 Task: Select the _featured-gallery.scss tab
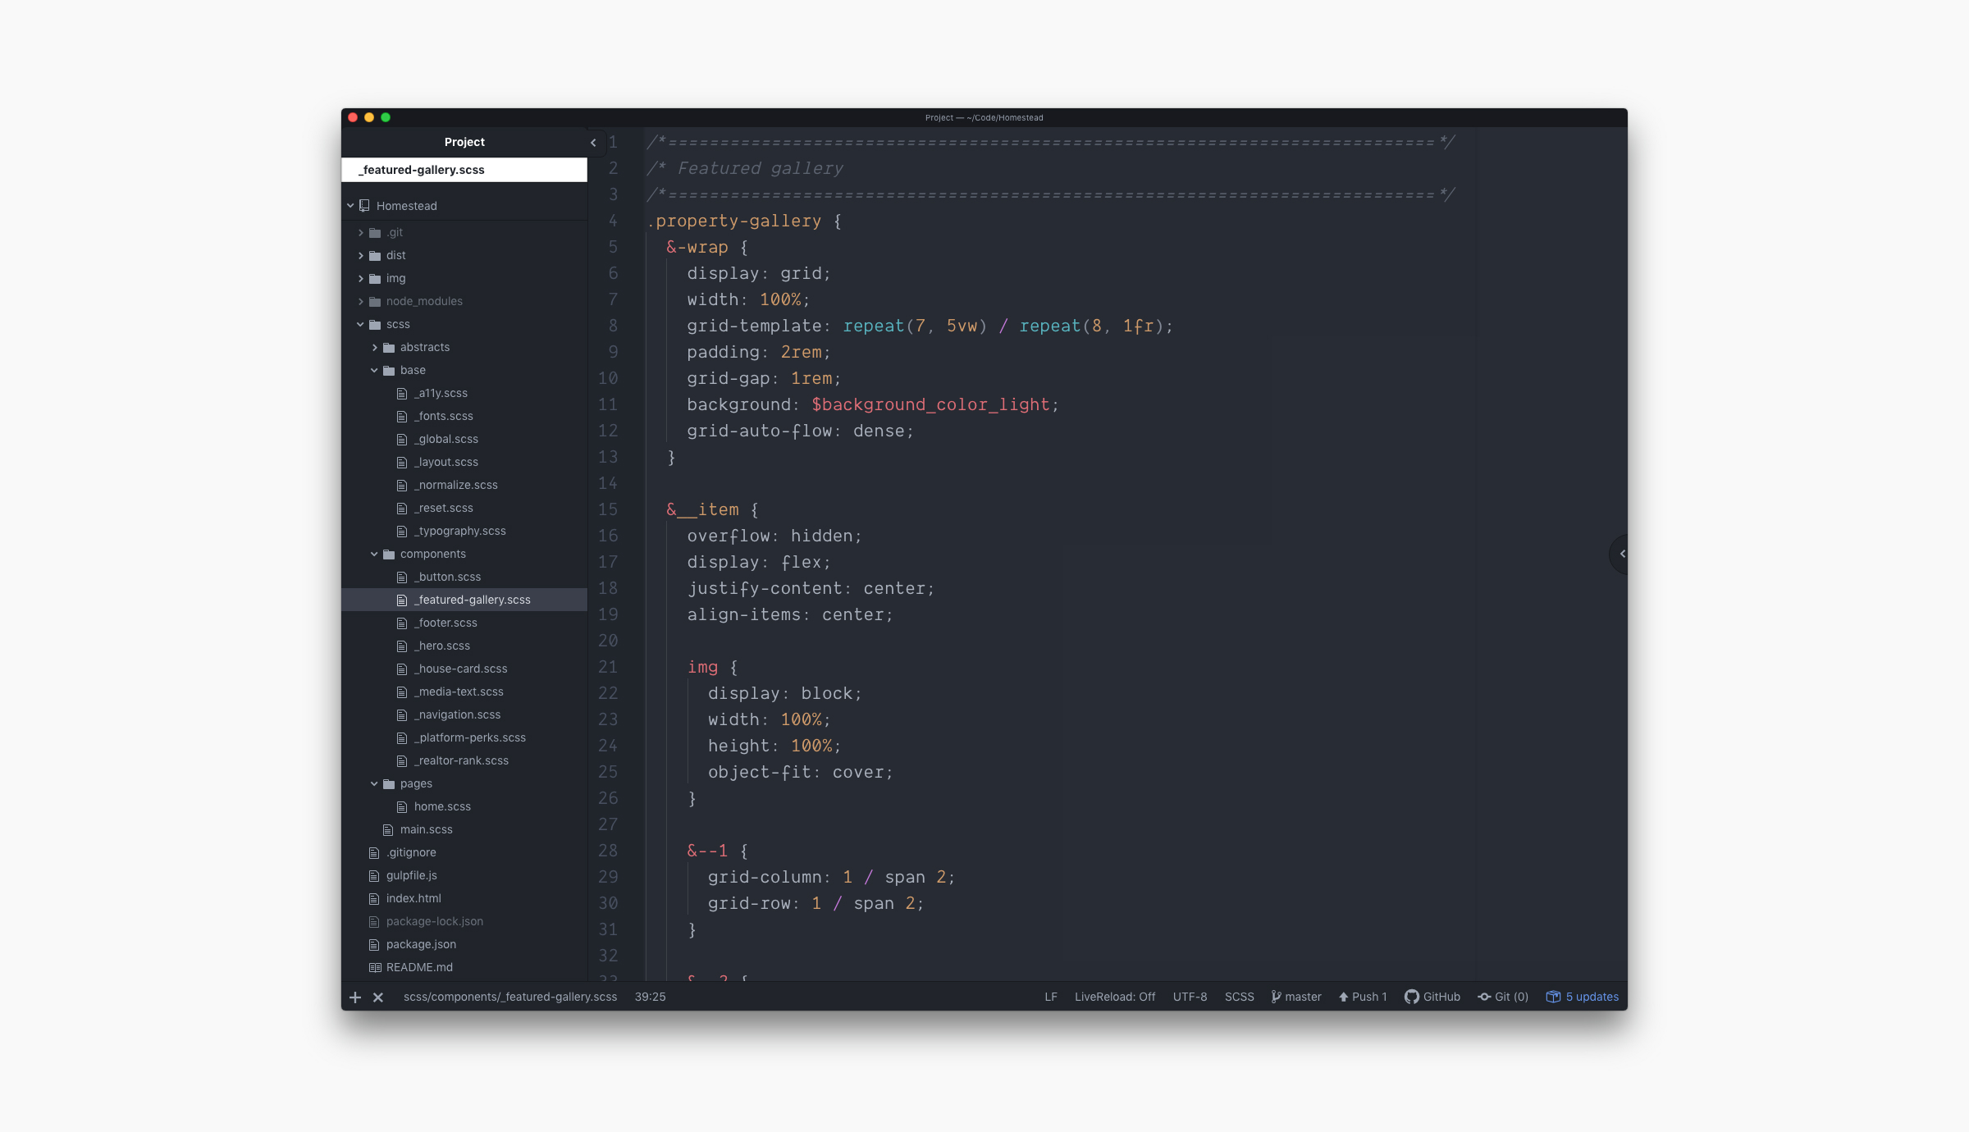[x=422, y=170]
